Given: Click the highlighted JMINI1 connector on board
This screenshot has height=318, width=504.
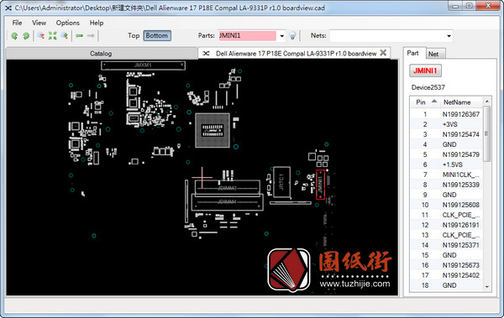Looking at the screenshot, I should pos(320,185).
